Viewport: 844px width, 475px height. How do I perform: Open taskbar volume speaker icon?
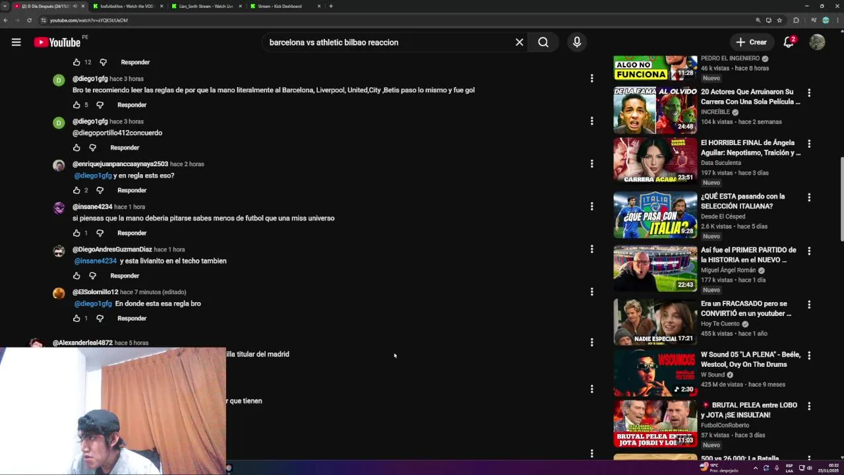pyautogui.click(x=810, y=468)
